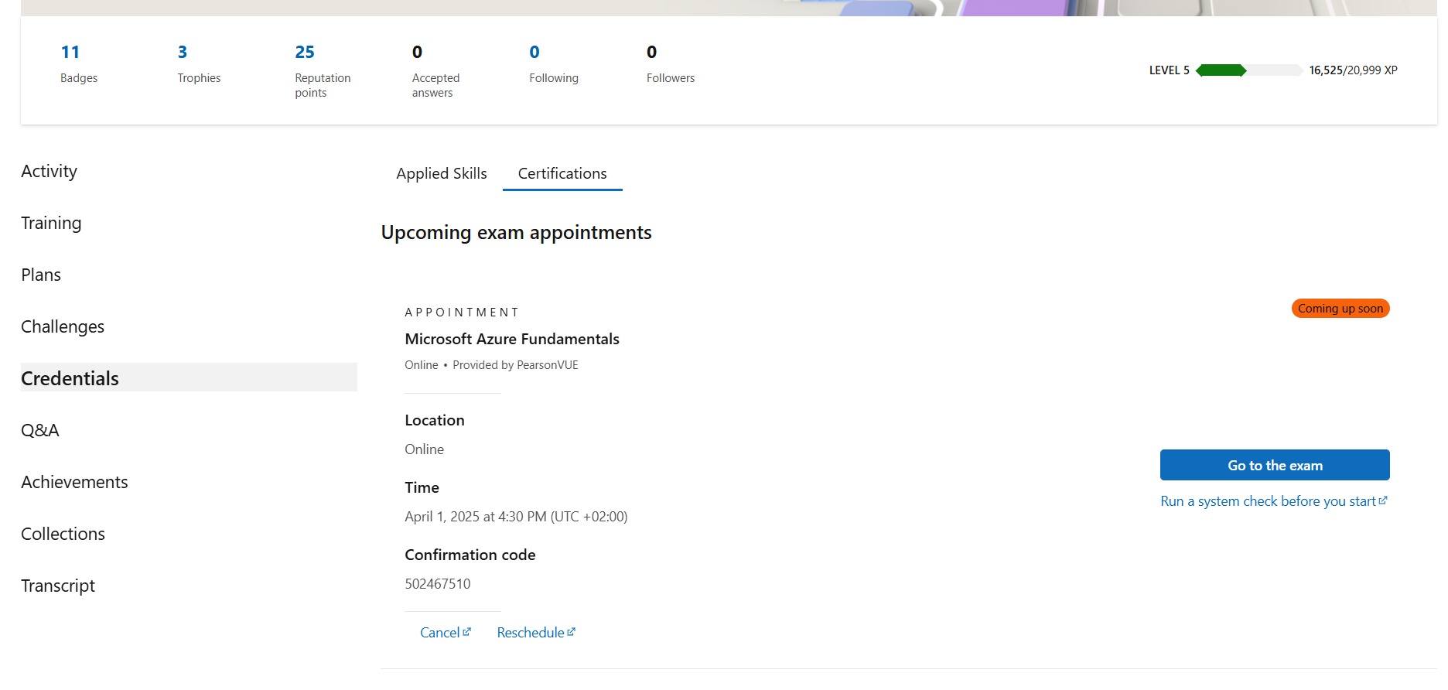Open the 11 Badges stat
1448x690 pixels.
pos(79,63)
